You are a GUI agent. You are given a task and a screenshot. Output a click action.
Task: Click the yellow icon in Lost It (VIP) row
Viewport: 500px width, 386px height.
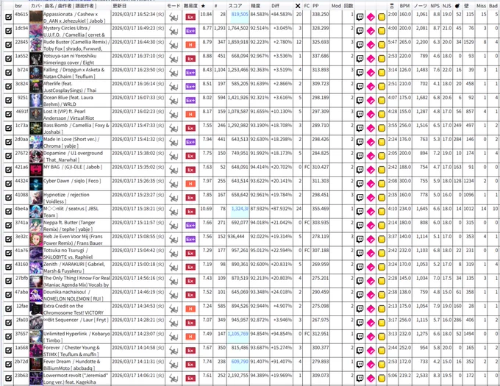[382, 115]
